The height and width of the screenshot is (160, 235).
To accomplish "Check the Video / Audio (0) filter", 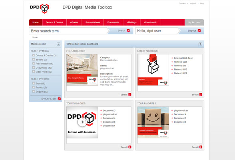I will coord(34,72).
